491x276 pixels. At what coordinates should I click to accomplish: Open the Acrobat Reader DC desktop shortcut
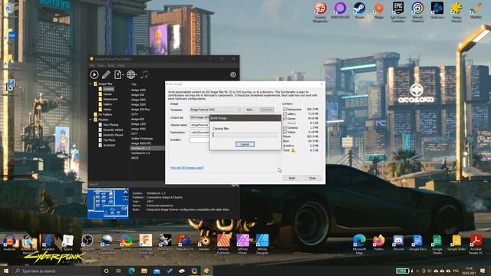(476, 244)
